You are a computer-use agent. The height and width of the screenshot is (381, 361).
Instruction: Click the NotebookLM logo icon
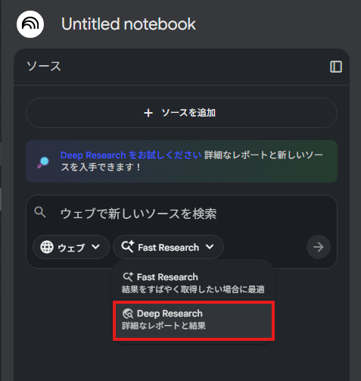pos(30,24)
